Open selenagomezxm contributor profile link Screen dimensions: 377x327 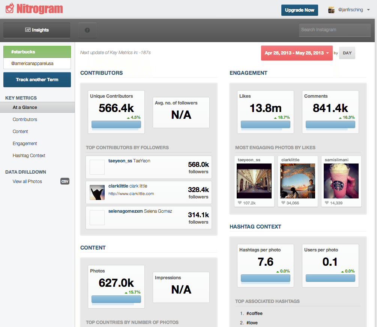pyautogui.click(x=126, y=211)
